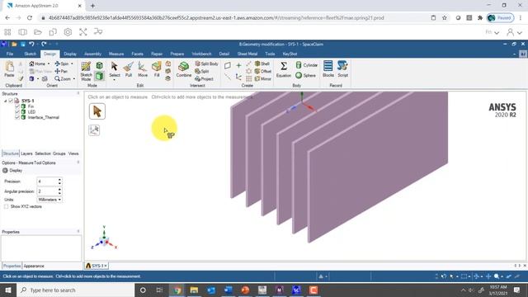Click the Windows search box
The width and height of the screenshot is (528, 297).
[x=76, y=290]
